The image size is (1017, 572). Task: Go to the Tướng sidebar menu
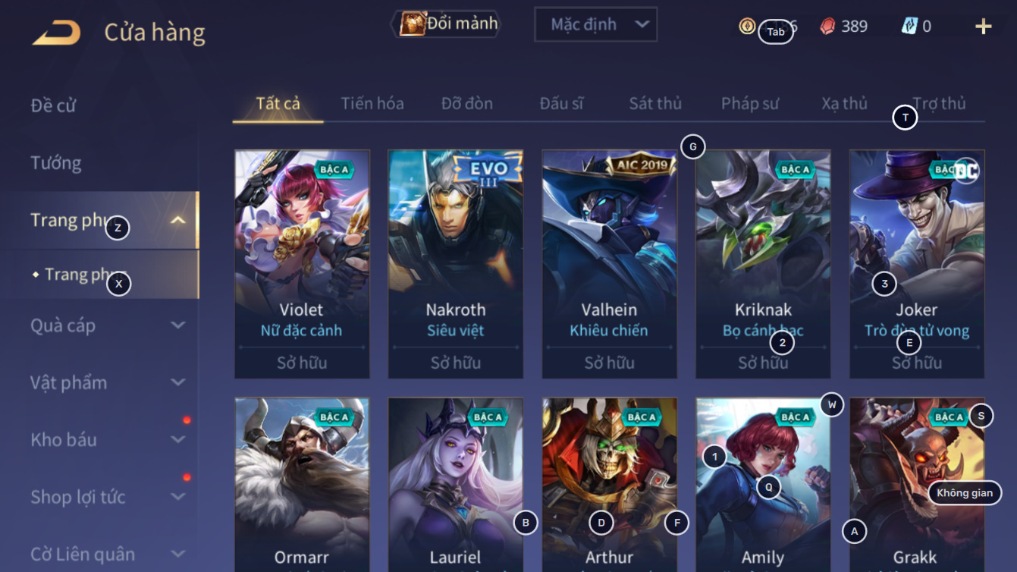(x=56, y=163)
